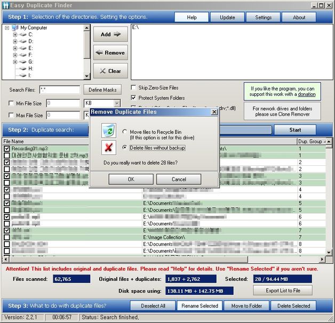The height and width of the screenshot is (323, 335).
Task: Click the Add button
Action: pos(110,34)
